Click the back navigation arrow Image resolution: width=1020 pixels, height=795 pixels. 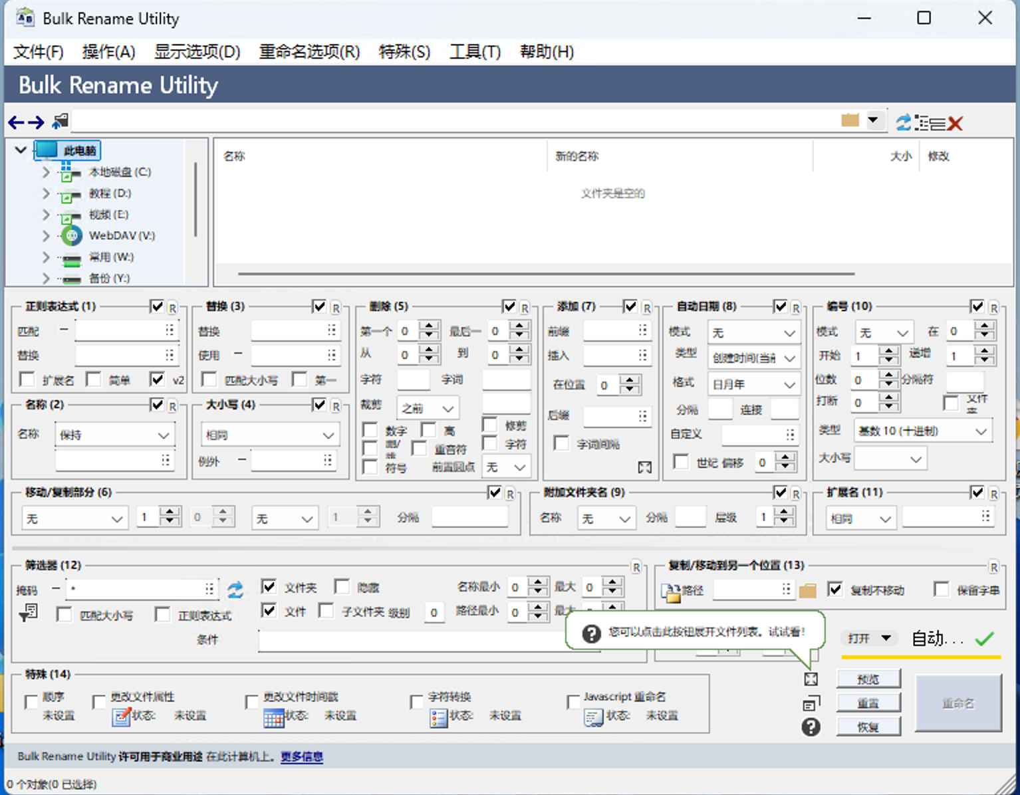[x=16, y=122]
